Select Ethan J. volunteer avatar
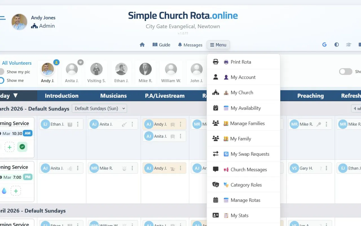Viewport: 361px width, 226px height. coord(121,69)
